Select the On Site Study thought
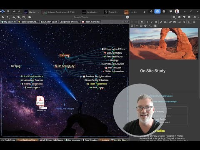 pyautogui.click(x=65, y=66)
